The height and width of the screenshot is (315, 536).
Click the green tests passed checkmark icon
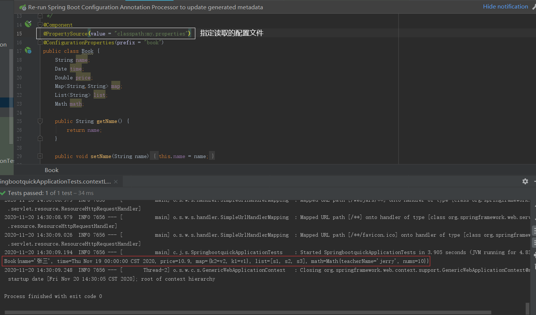3,193
